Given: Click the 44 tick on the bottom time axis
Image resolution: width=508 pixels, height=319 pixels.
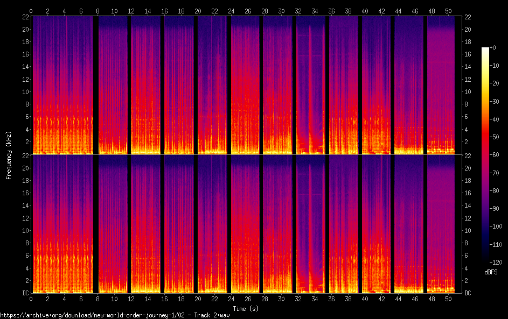Looking at the screenshot, I should [398, 299].
